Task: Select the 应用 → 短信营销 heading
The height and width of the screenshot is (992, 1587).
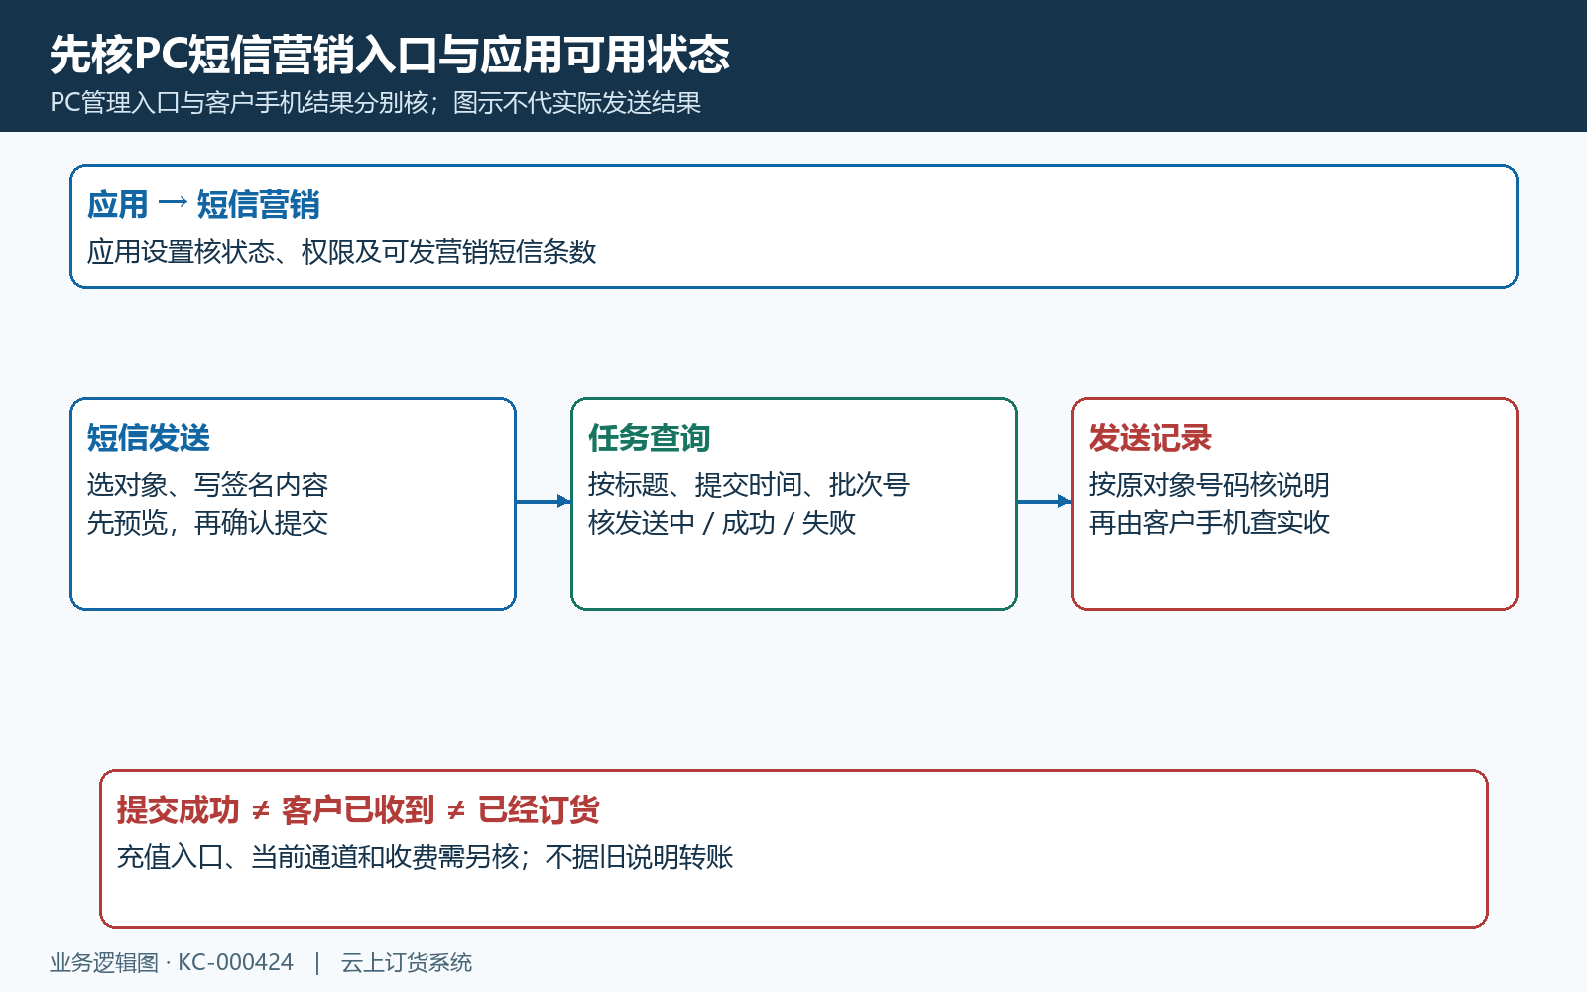Action: [x=203, y=205]
